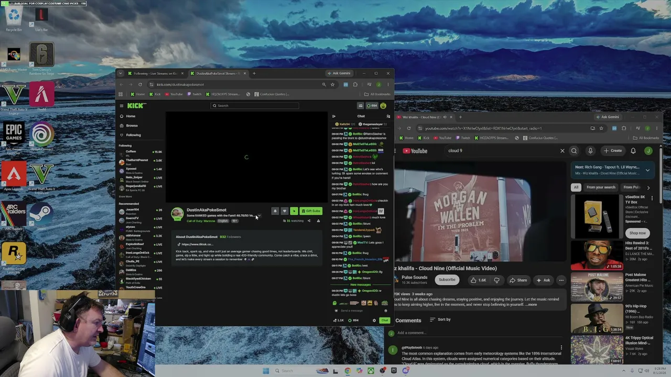This screenshot has height=377, width=671.
Task: Open more actions menu under the YouTube video
Action: point(561,280)
